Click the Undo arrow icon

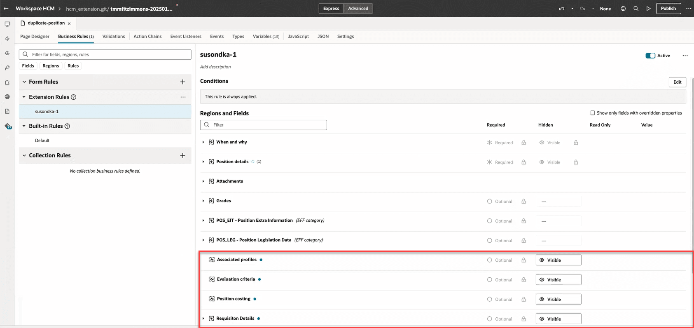pyautogui.click(x=561, y=9)
